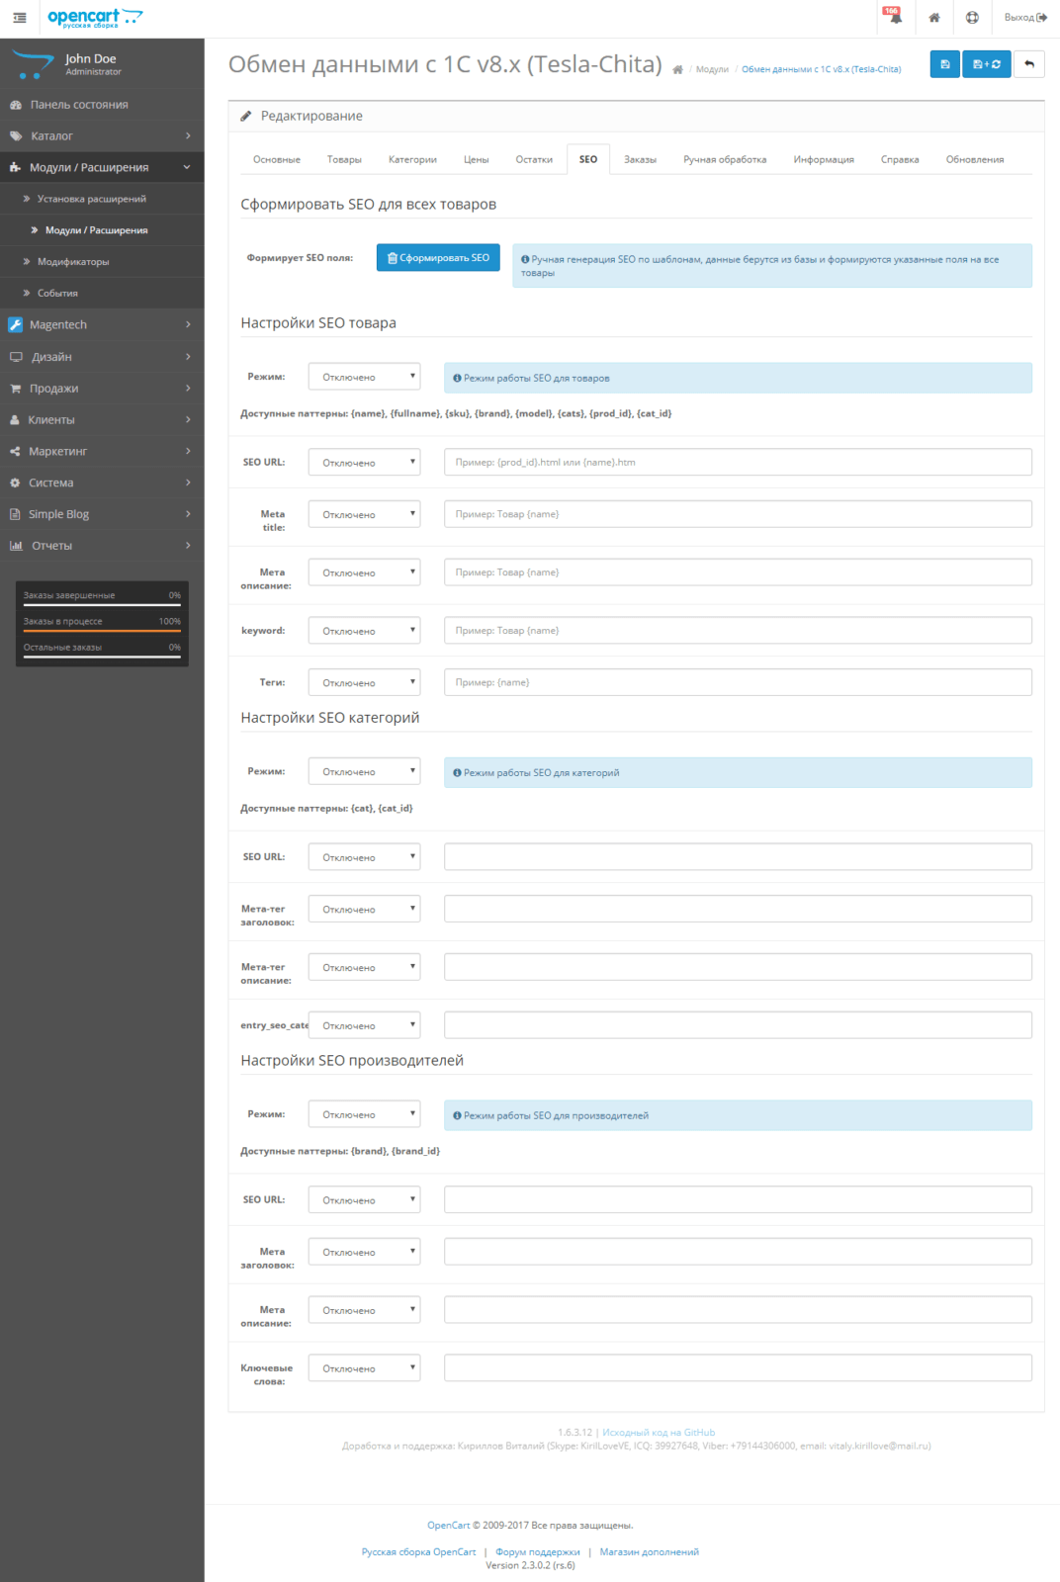Viewport: 1060px width, 1582px height.
Task: Click the puzzle icon for Modules/Extensions
Action: [x=15, y=168]
